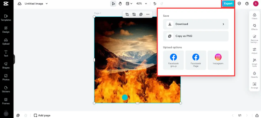Undo the last action

pos(155,4)
